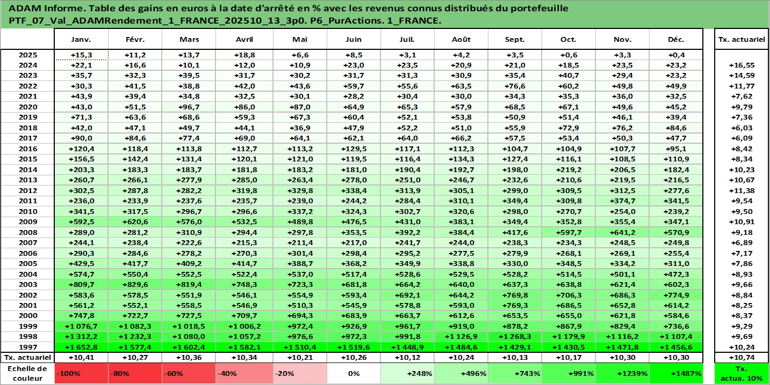
Task: Select the +15,3 cell for January 2025
Action: coord(81,55)
